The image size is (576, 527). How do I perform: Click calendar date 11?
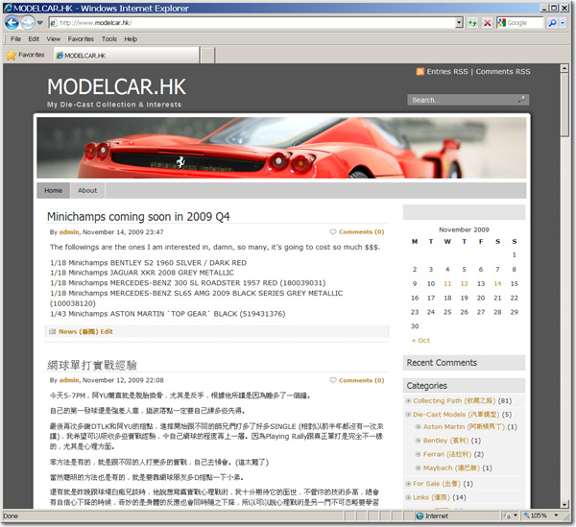point(447,284)
